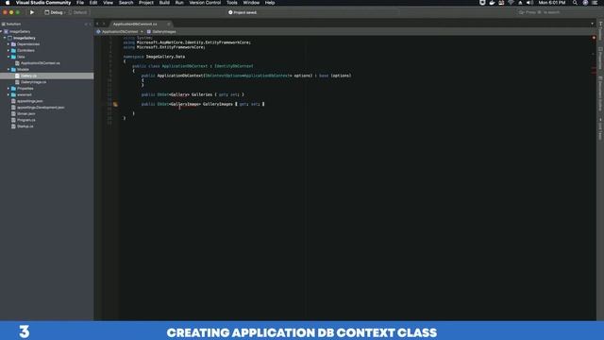
Task: Open the Version Control menu
Action: (x=205, y=3)
